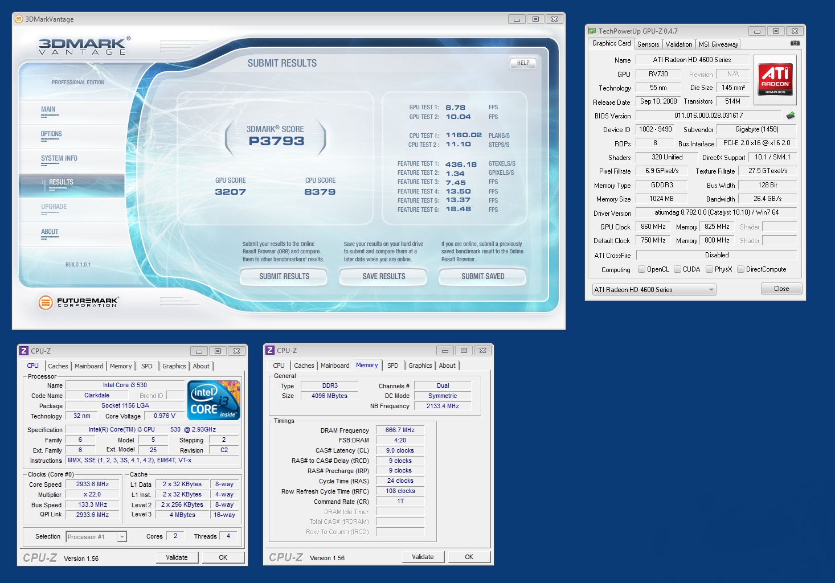Minimize the left CPU-Z processor window
Screen dimensions: 835x583
pos(199,351)
